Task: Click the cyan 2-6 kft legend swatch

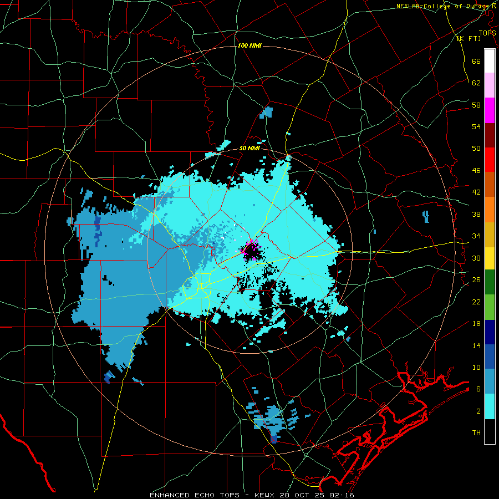Action: [490, 406]
